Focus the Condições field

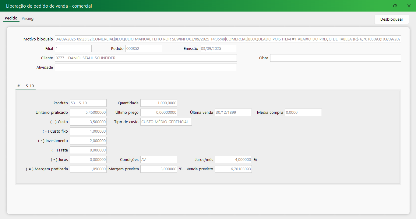159,160
